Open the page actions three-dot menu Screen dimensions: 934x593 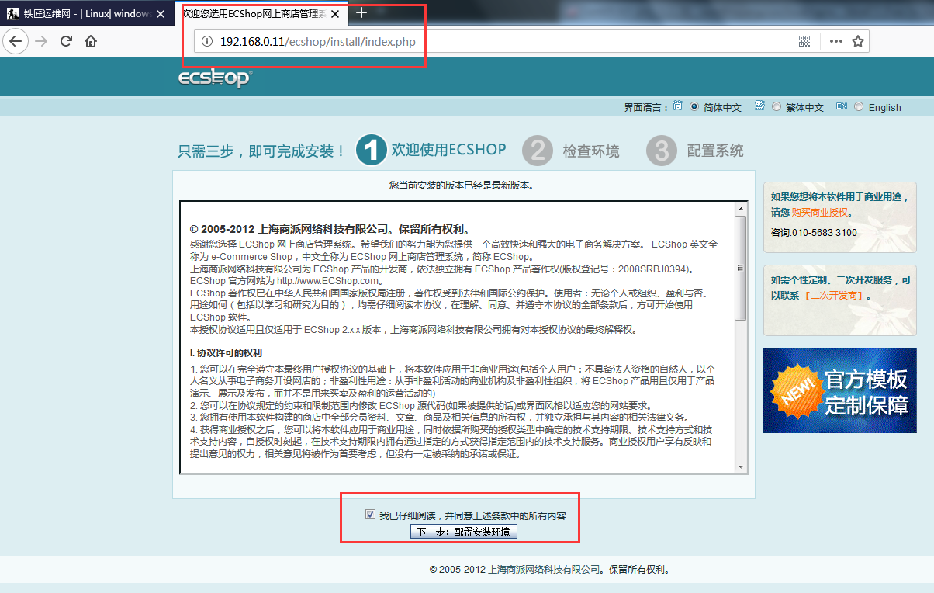pos(835,41)
